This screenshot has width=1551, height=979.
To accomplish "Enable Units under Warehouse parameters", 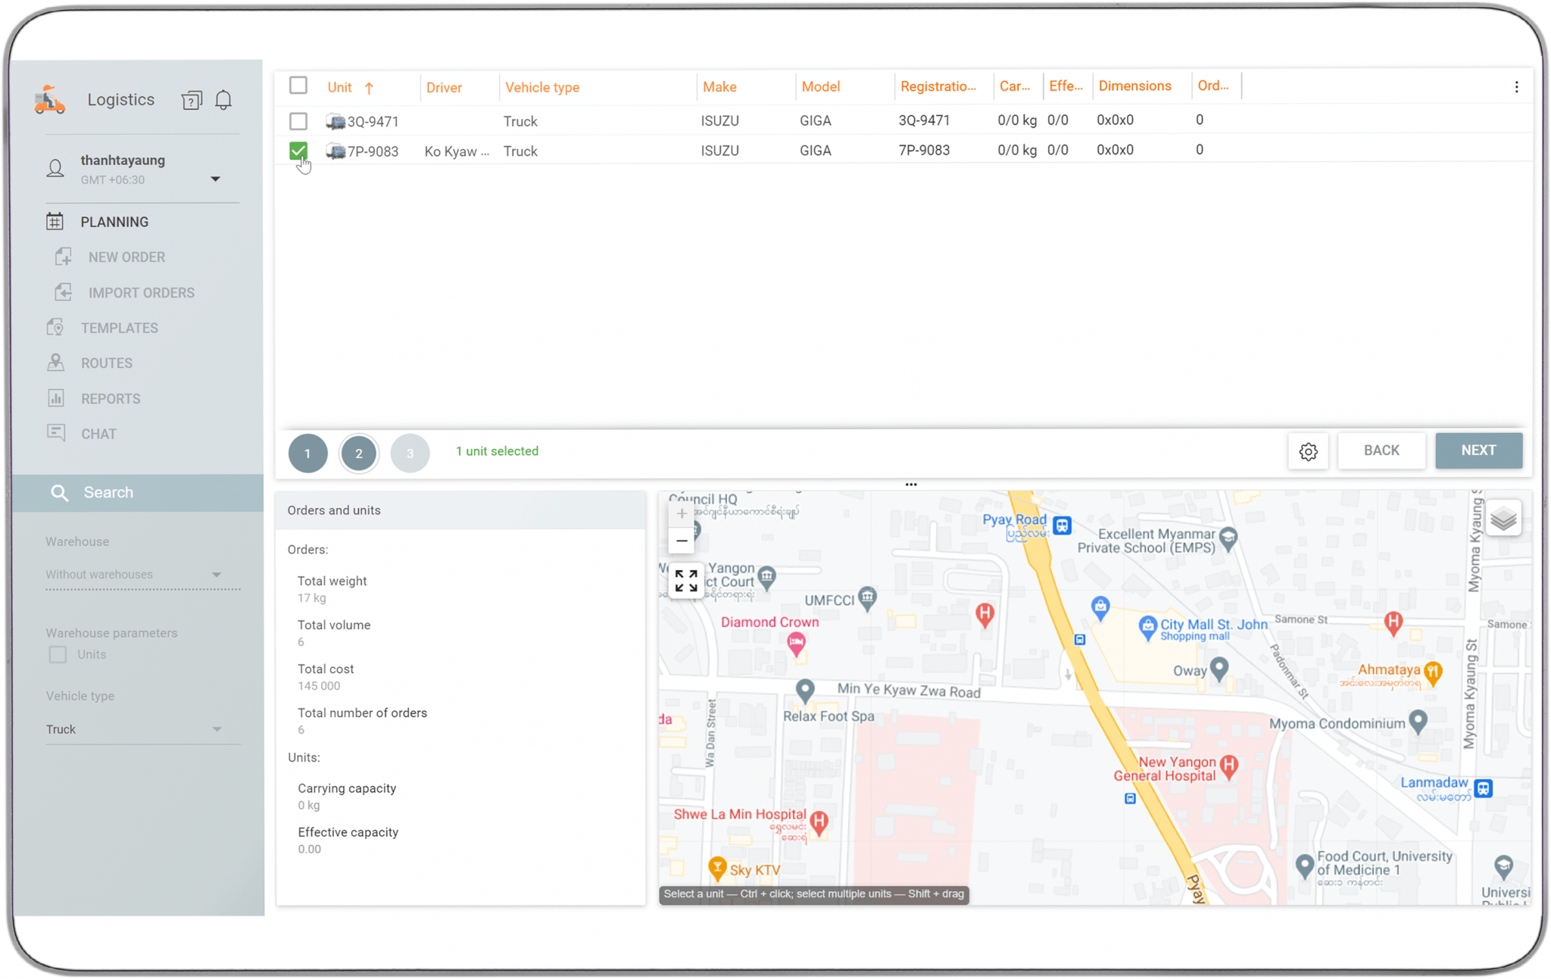I will (x=58, y=654).
